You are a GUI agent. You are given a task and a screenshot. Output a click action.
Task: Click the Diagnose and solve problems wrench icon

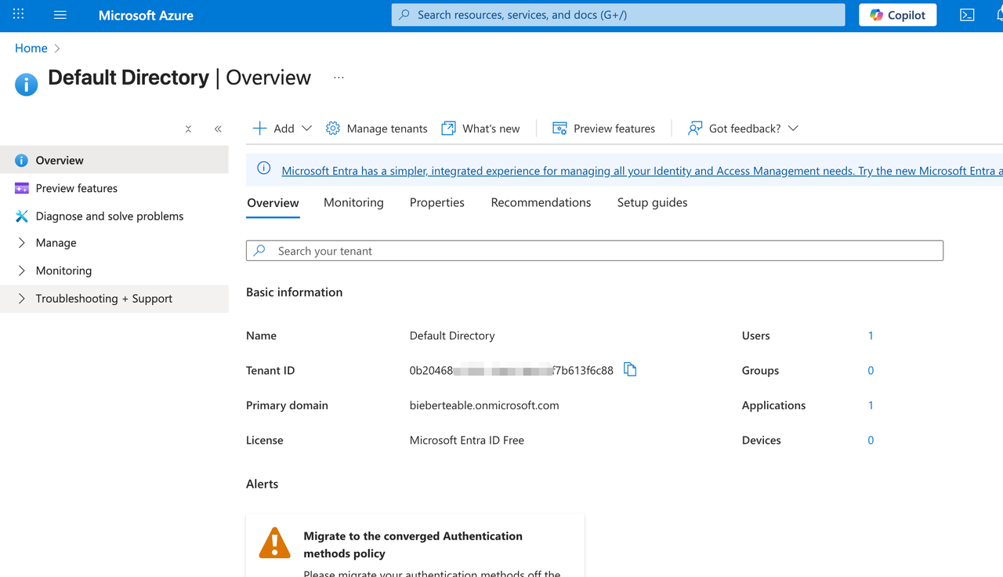point(22,216)
